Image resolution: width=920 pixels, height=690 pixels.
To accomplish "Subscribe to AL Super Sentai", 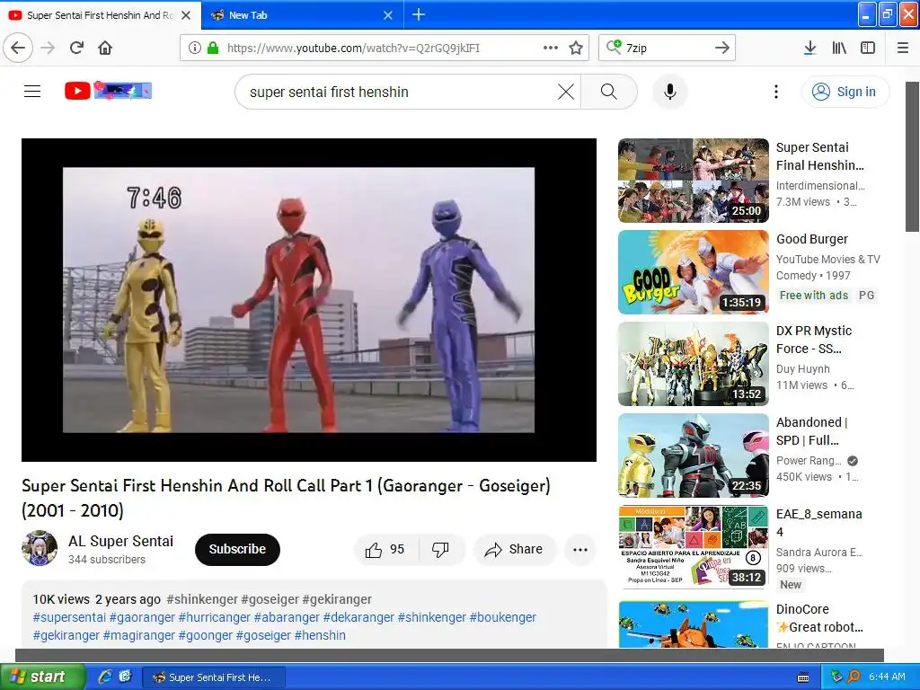I will coord(237,549).
